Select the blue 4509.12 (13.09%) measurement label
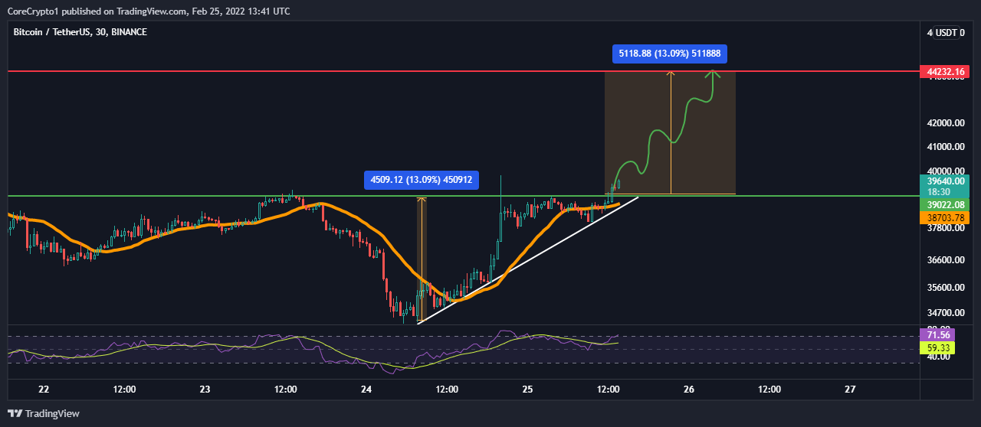 click(x=422, y=180)
